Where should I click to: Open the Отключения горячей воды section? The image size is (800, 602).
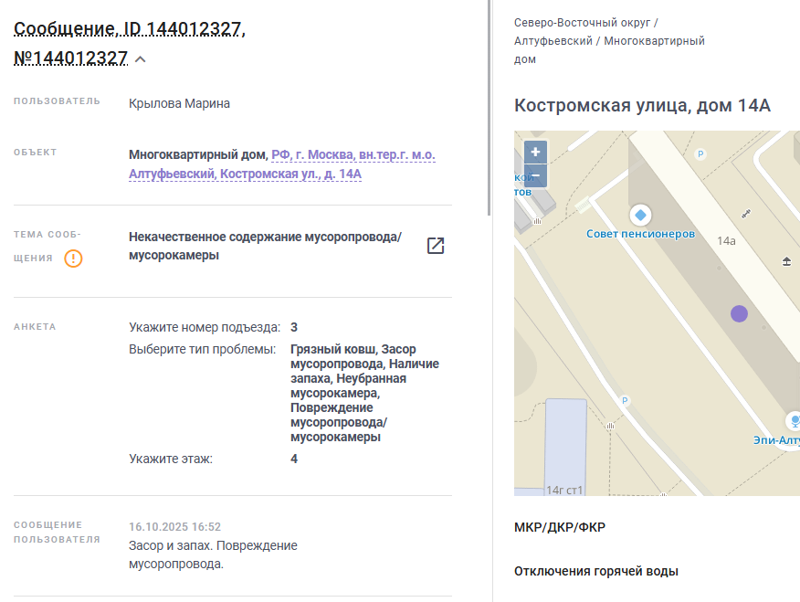click(596, 571)
